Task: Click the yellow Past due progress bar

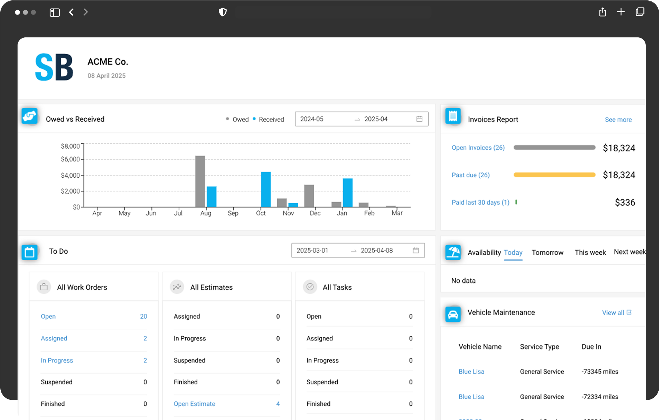Action: (x=554, y=175)
